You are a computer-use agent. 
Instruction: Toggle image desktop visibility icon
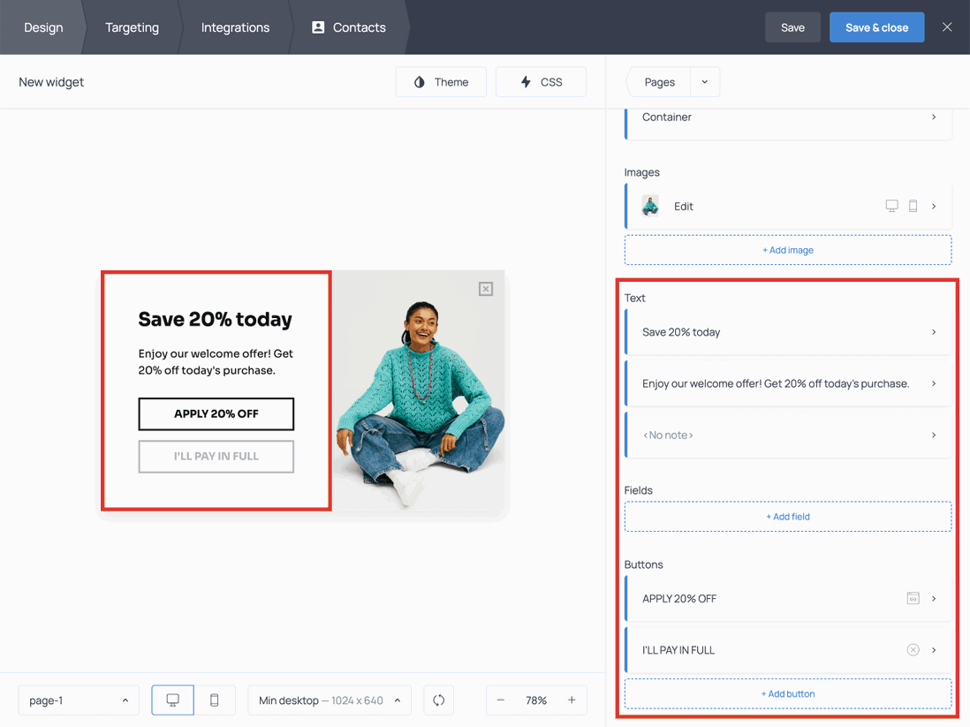pyautogui.click(x=891, y=206)
